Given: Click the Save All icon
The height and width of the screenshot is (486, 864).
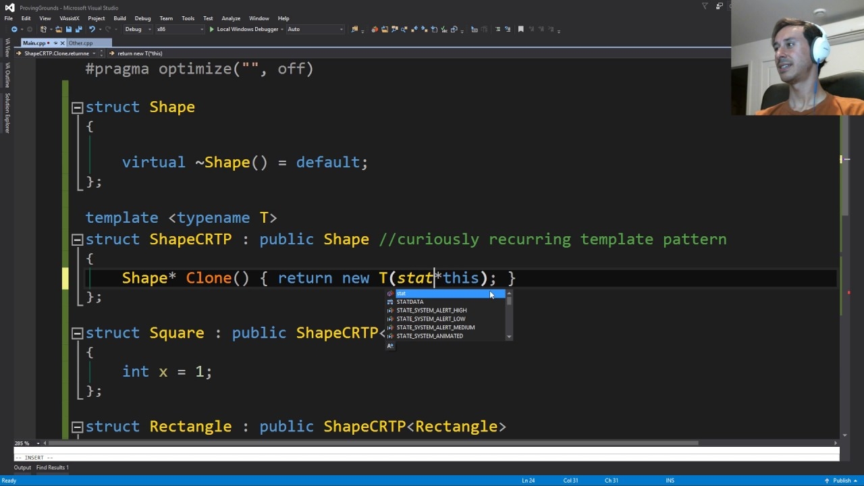Looking at the screenshot, I should pyautogui.click(x=80, y=29).
